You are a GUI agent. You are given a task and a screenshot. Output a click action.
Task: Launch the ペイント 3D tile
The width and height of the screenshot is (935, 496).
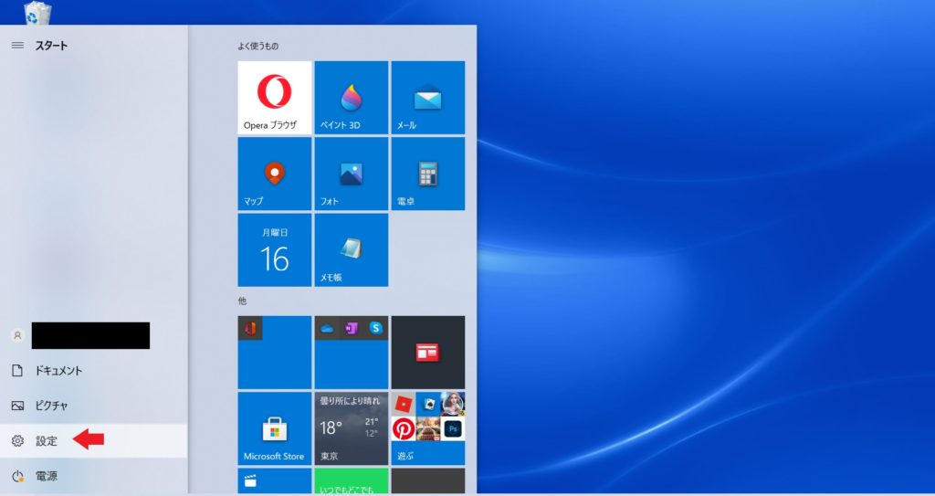[352, 98]
